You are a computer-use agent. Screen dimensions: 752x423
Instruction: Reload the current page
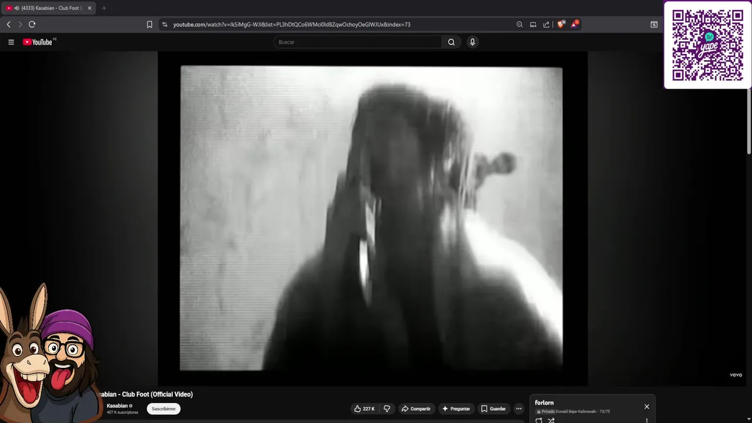tap(32, 24)
